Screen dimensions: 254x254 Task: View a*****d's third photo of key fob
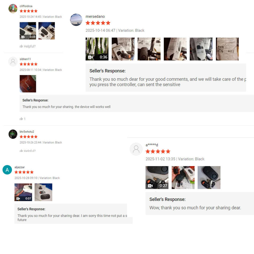[209, 178]
